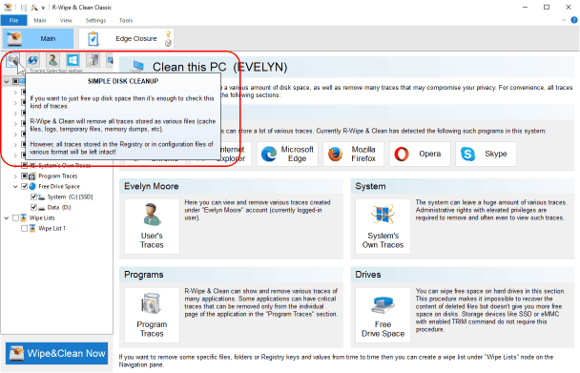
Task: Uncheck the Free Drive Space checkbox
Action: coord(24,187)
